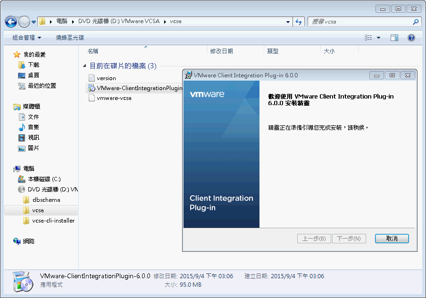Screen dimensions: 426x298
Task: Open the vcsa-cli-installer folder in the tree
Action: pos(53,221)
